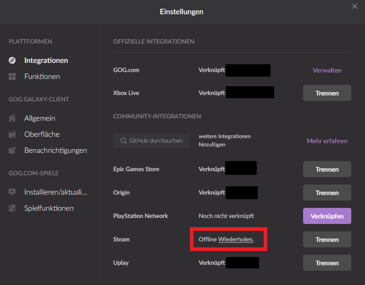Click the 'PlayStation Network' label
Image resolution: width=365 pixels, height=285 pixels.
click(141, 216)
